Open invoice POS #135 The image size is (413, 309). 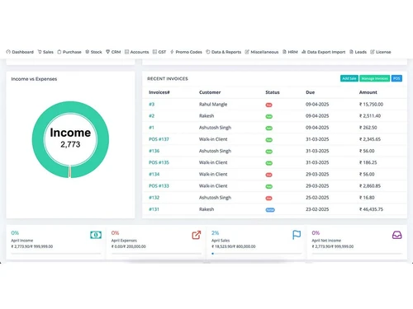159,162
